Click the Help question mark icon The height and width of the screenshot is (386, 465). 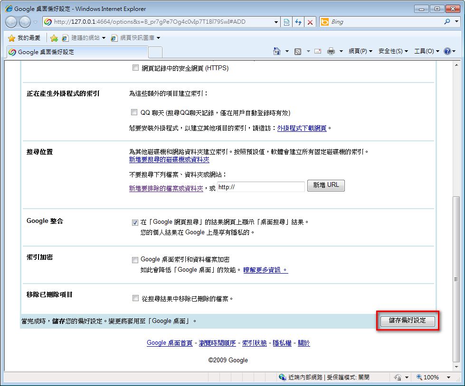[x=447, y=51]
